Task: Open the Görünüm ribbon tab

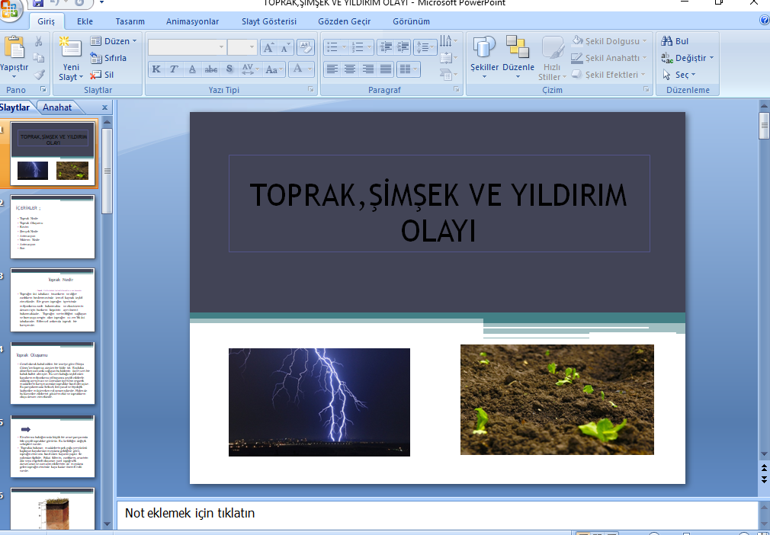Action: (x=411, y=21)
